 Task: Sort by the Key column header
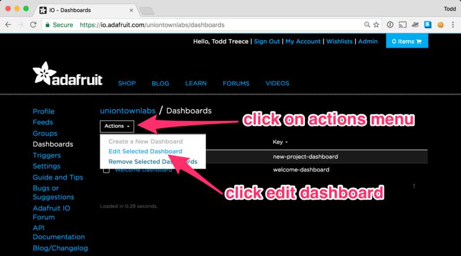(x=280, y=142)
